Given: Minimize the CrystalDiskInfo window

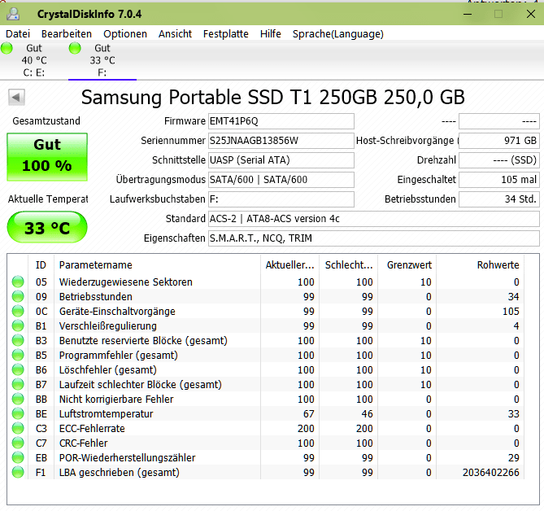Looking at the screenshot, I should point(468,14).
